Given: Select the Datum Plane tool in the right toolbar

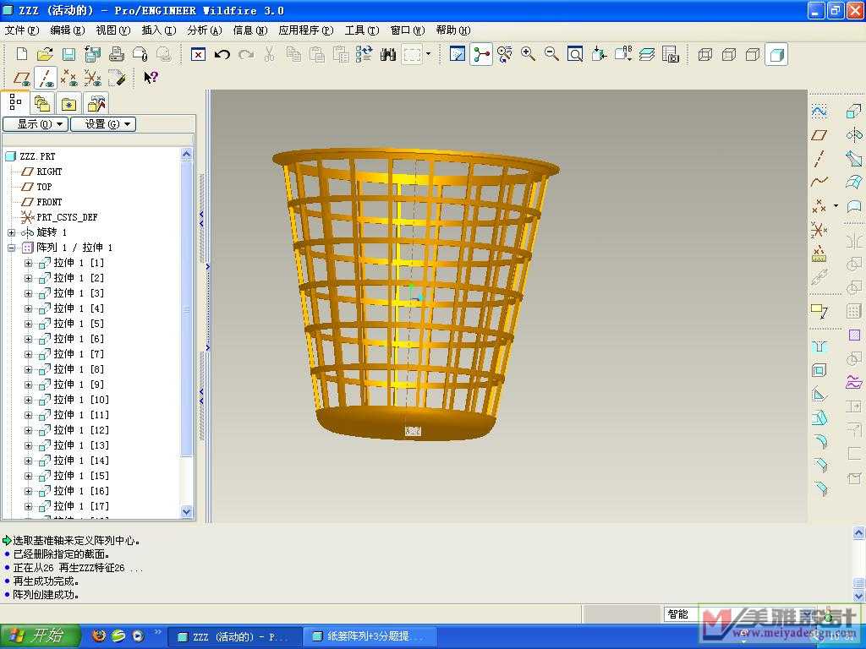Looking at the screenshot, I should [819, 134].
